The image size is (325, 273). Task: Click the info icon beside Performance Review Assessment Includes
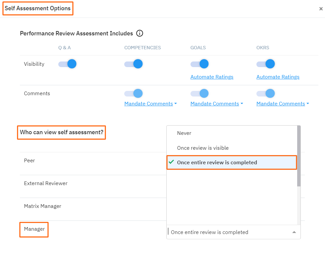(139, 33)
